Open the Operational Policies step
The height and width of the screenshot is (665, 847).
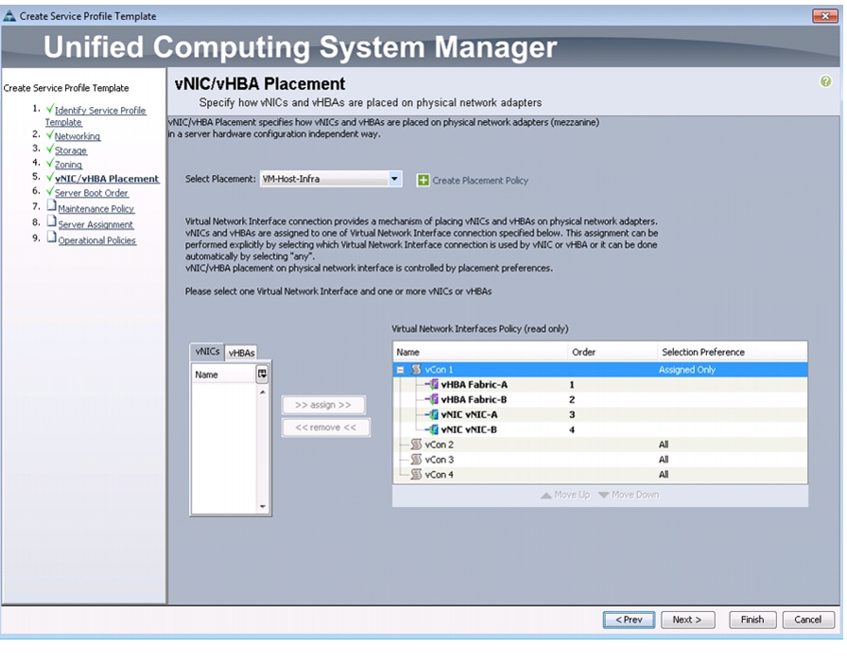pos(96,240)
